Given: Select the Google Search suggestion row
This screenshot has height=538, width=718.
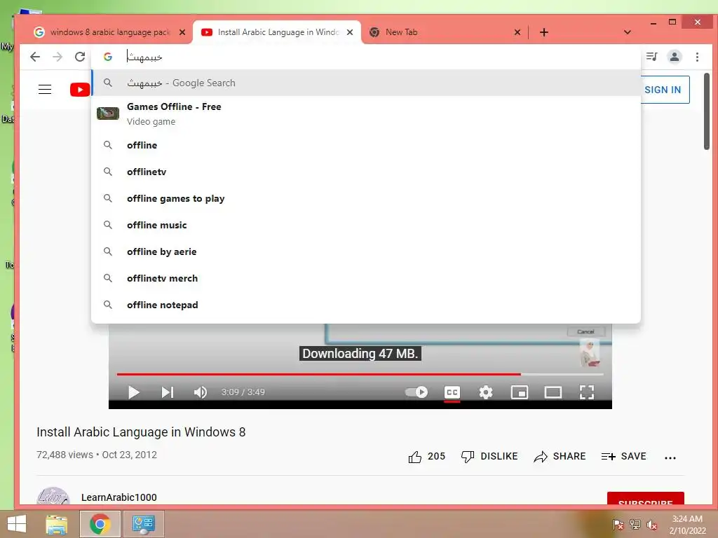Looking at the screenshot, I should tap(366, 83).
